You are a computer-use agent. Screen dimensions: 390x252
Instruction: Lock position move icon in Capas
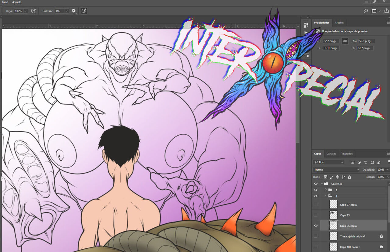tap(337, 177)
